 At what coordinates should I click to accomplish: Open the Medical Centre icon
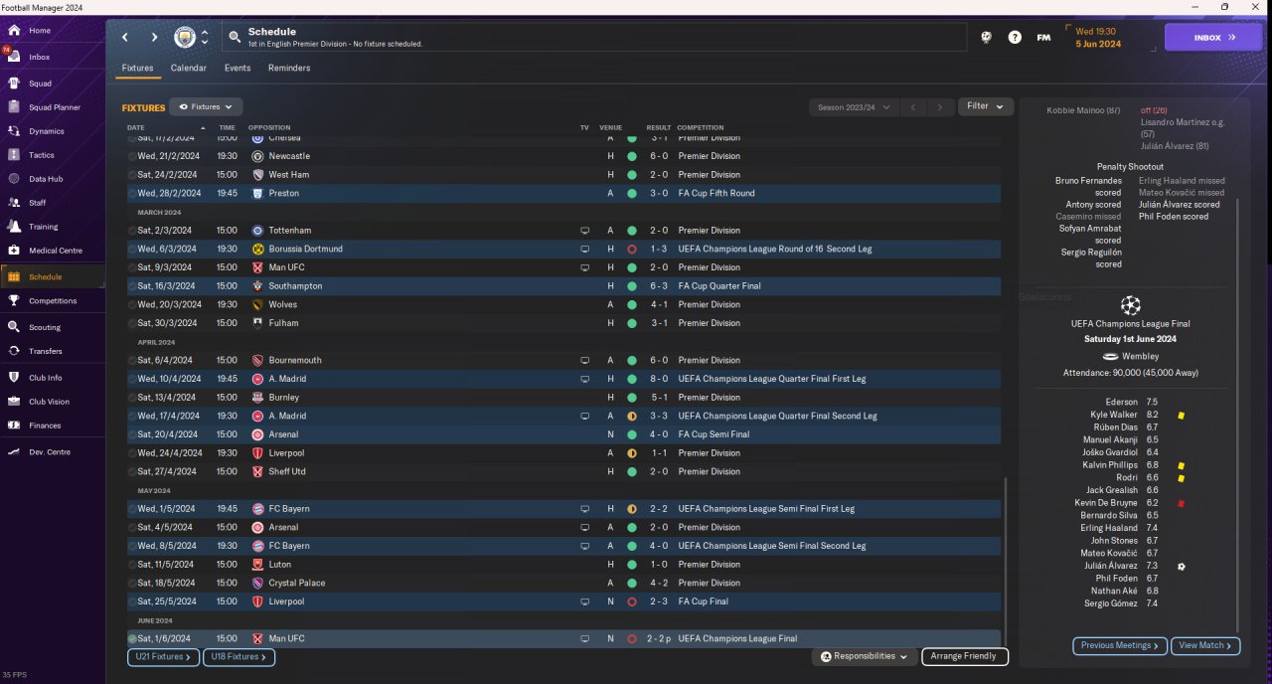14,251
